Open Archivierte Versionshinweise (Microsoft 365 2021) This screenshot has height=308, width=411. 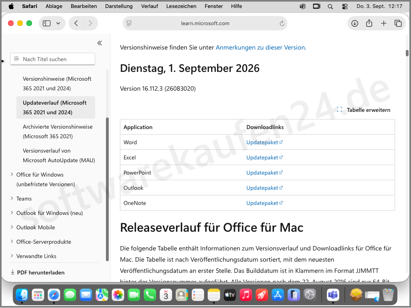click(x=58, y=131)
